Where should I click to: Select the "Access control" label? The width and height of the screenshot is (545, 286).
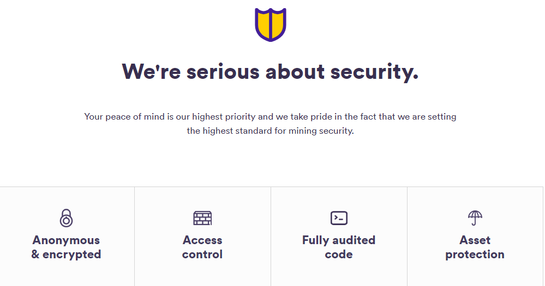click(202, 247)
